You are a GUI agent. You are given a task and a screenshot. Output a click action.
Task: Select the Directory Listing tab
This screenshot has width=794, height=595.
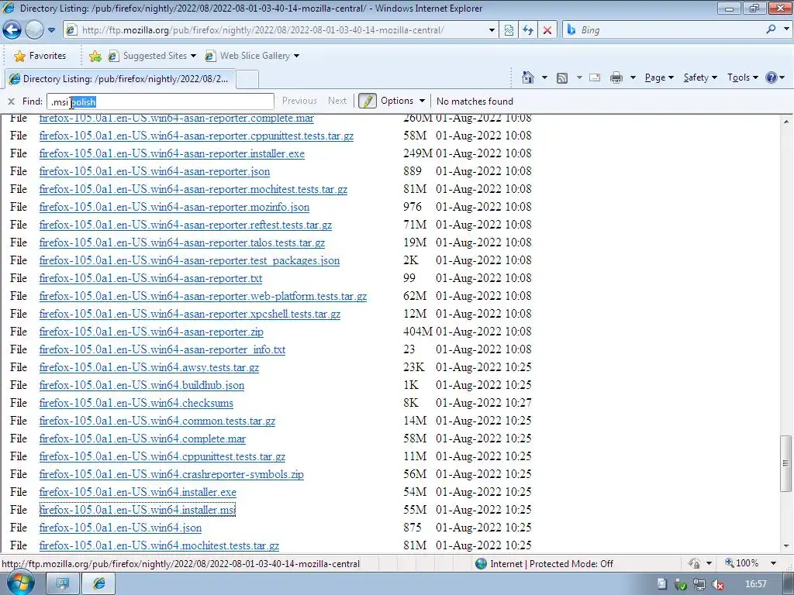pos(120,79)
